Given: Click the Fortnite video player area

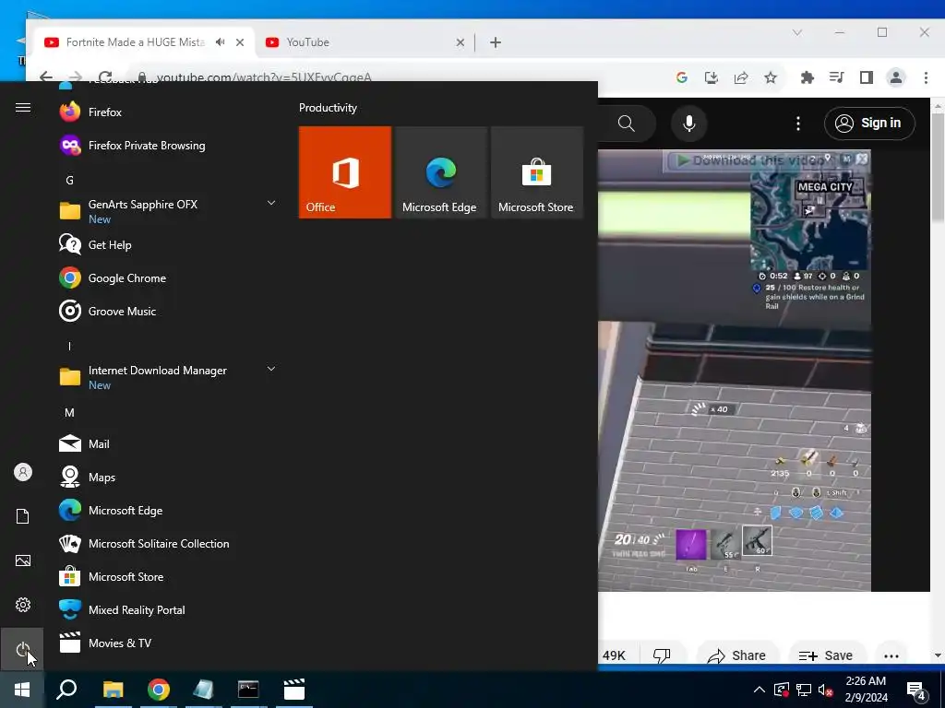Looking at the screenshot, I should (x=734, y=371).
